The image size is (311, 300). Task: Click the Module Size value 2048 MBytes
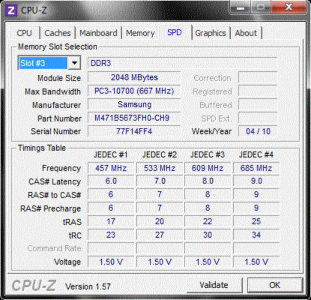134,77
